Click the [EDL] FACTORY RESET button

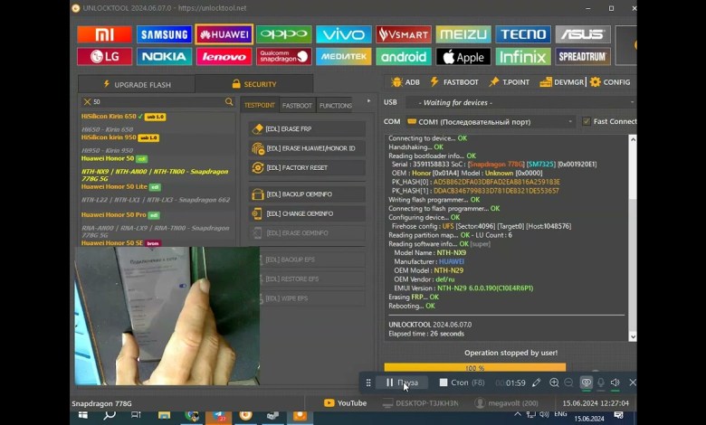307,168
